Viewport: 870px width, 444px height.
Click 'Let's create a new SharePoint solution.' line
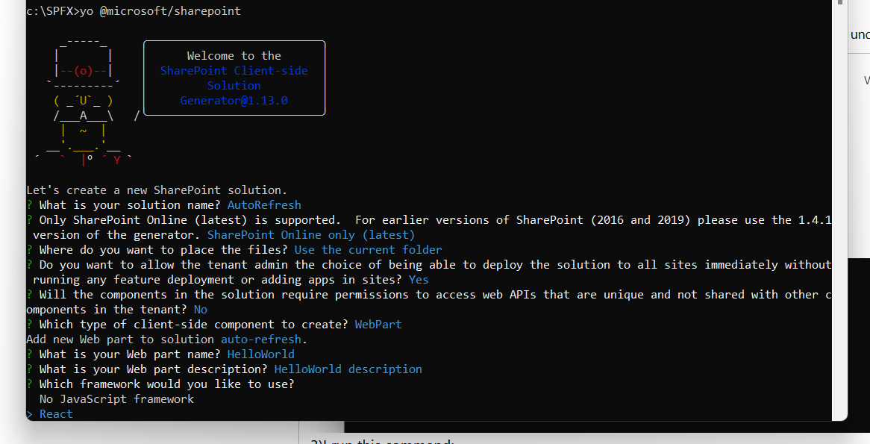click(157, 190)
